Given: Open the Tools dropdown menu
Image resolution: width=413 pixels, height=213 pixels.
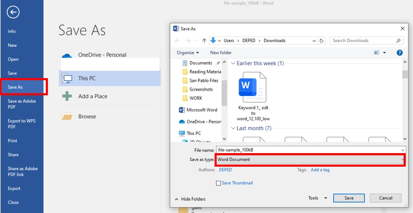Looking at the screenshot, I should [x=317, y=198].
